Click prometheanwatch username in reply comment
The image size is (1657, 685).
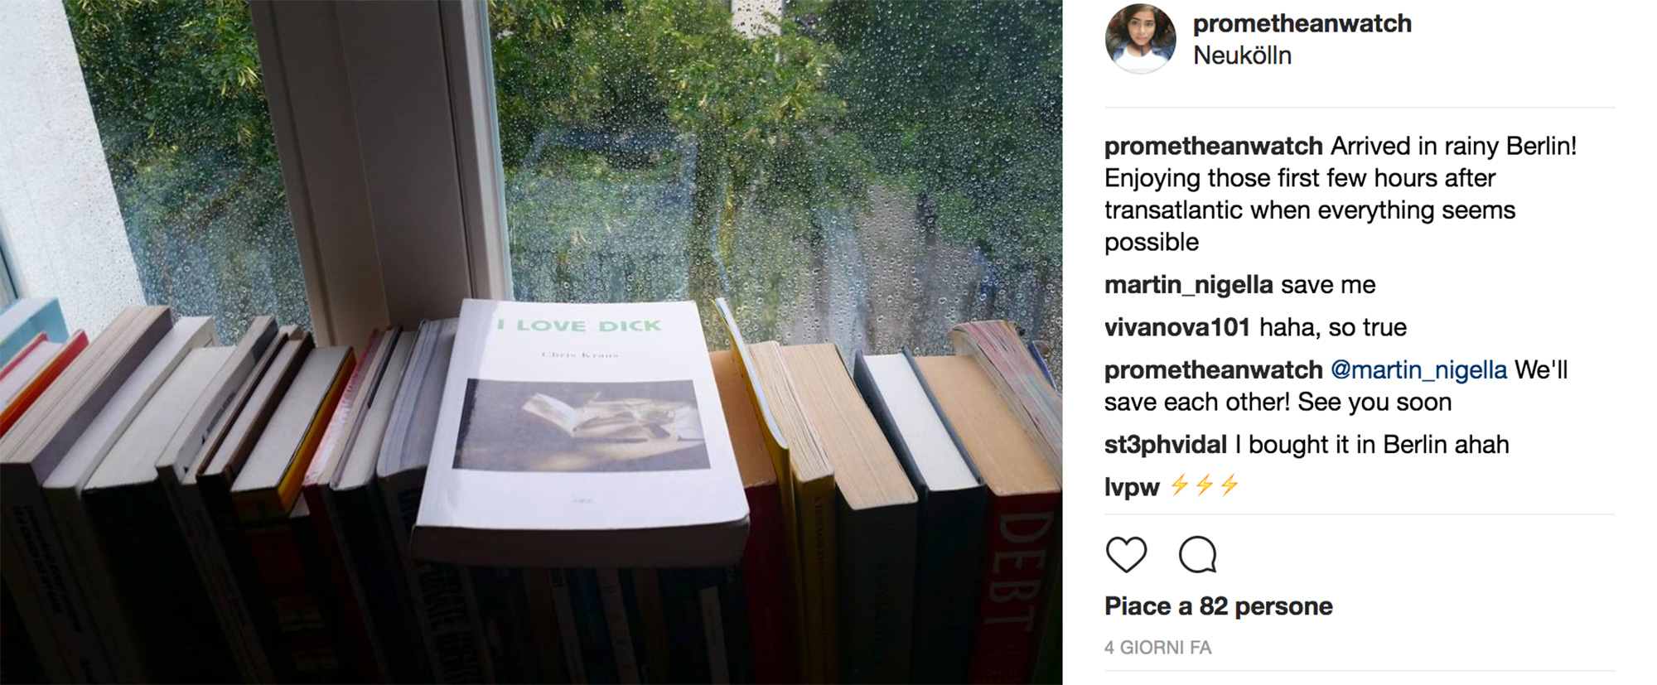coord(1213,369)
